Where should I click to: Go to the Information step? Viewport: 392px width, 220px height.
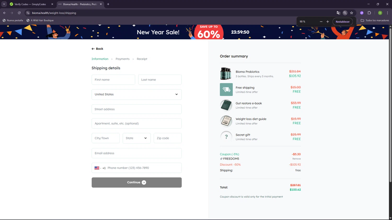coord(100,59)
